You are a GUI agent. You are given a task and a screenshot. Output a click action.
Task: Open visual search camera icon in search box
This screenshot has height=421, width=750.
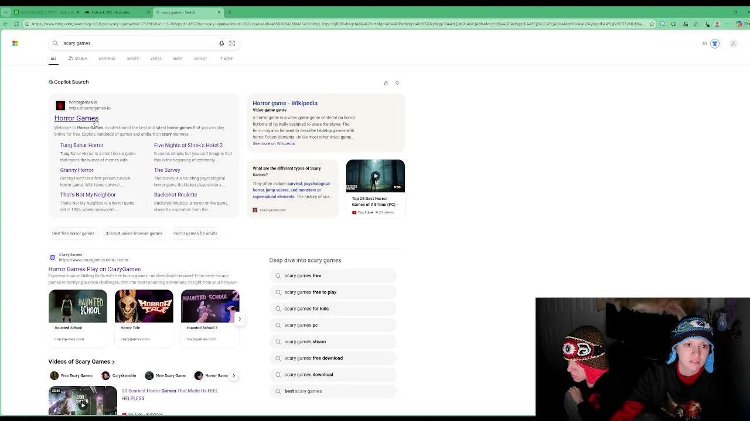tap(232, 43)
